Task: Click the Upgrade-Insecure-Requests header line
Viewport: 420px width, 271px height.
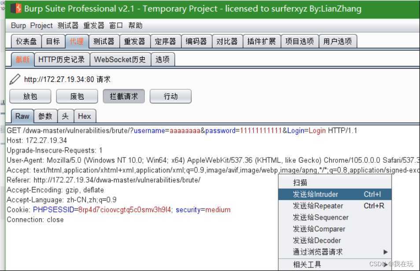Action: 55,150
